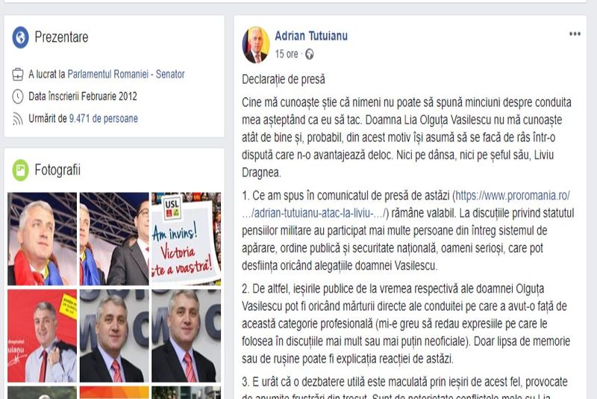Screen dimensions: 597x399
Task: Click the Prezentare section heading
Action: pos(61,37)
